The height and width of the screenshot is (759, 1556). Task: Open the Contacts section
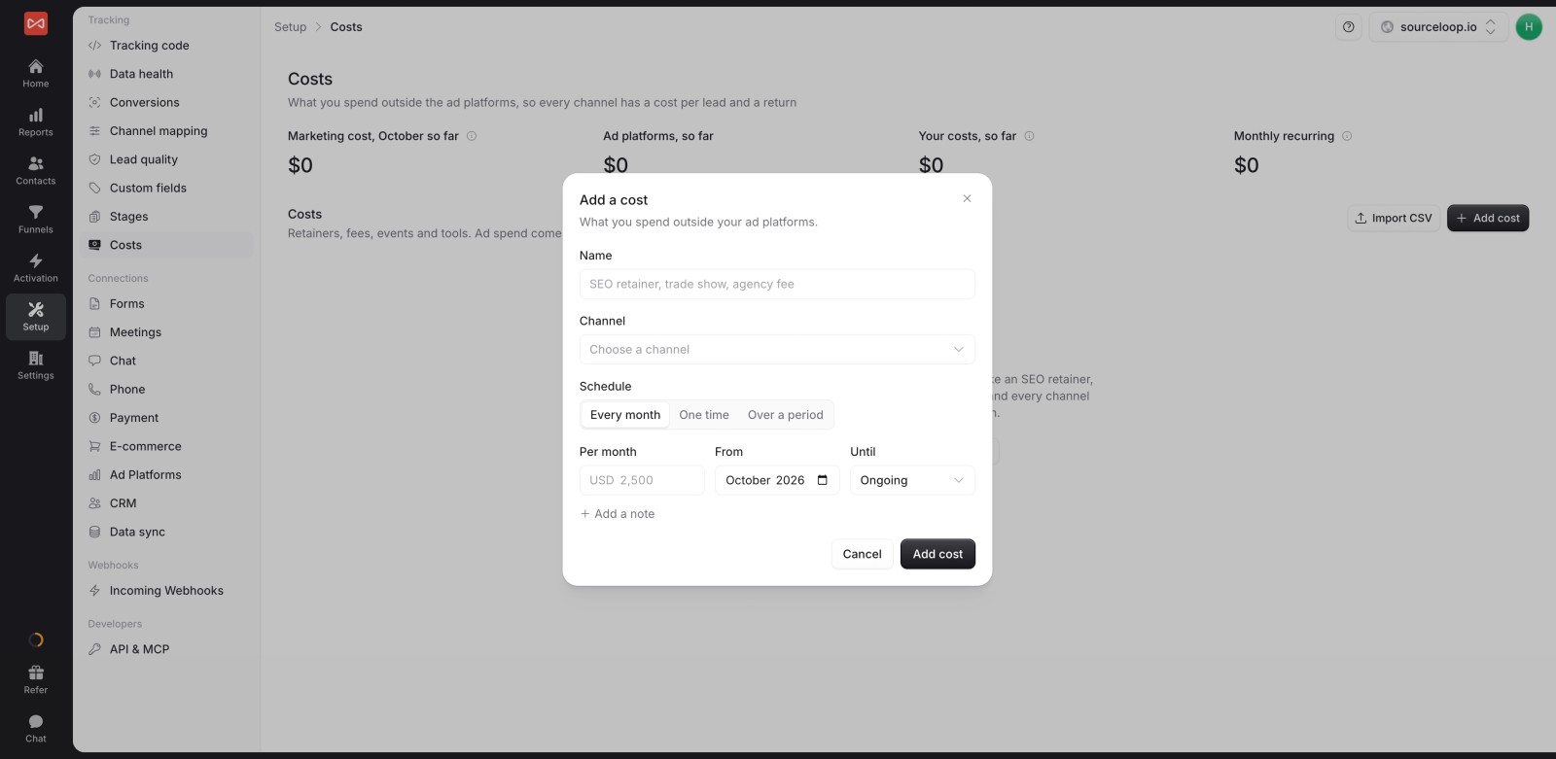36,170
